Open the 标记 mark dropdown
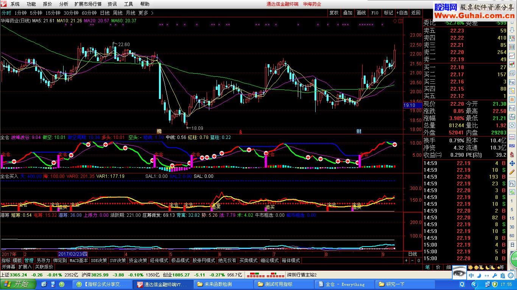This screenshot has height=290, width=517. click(x=388, y=13)
